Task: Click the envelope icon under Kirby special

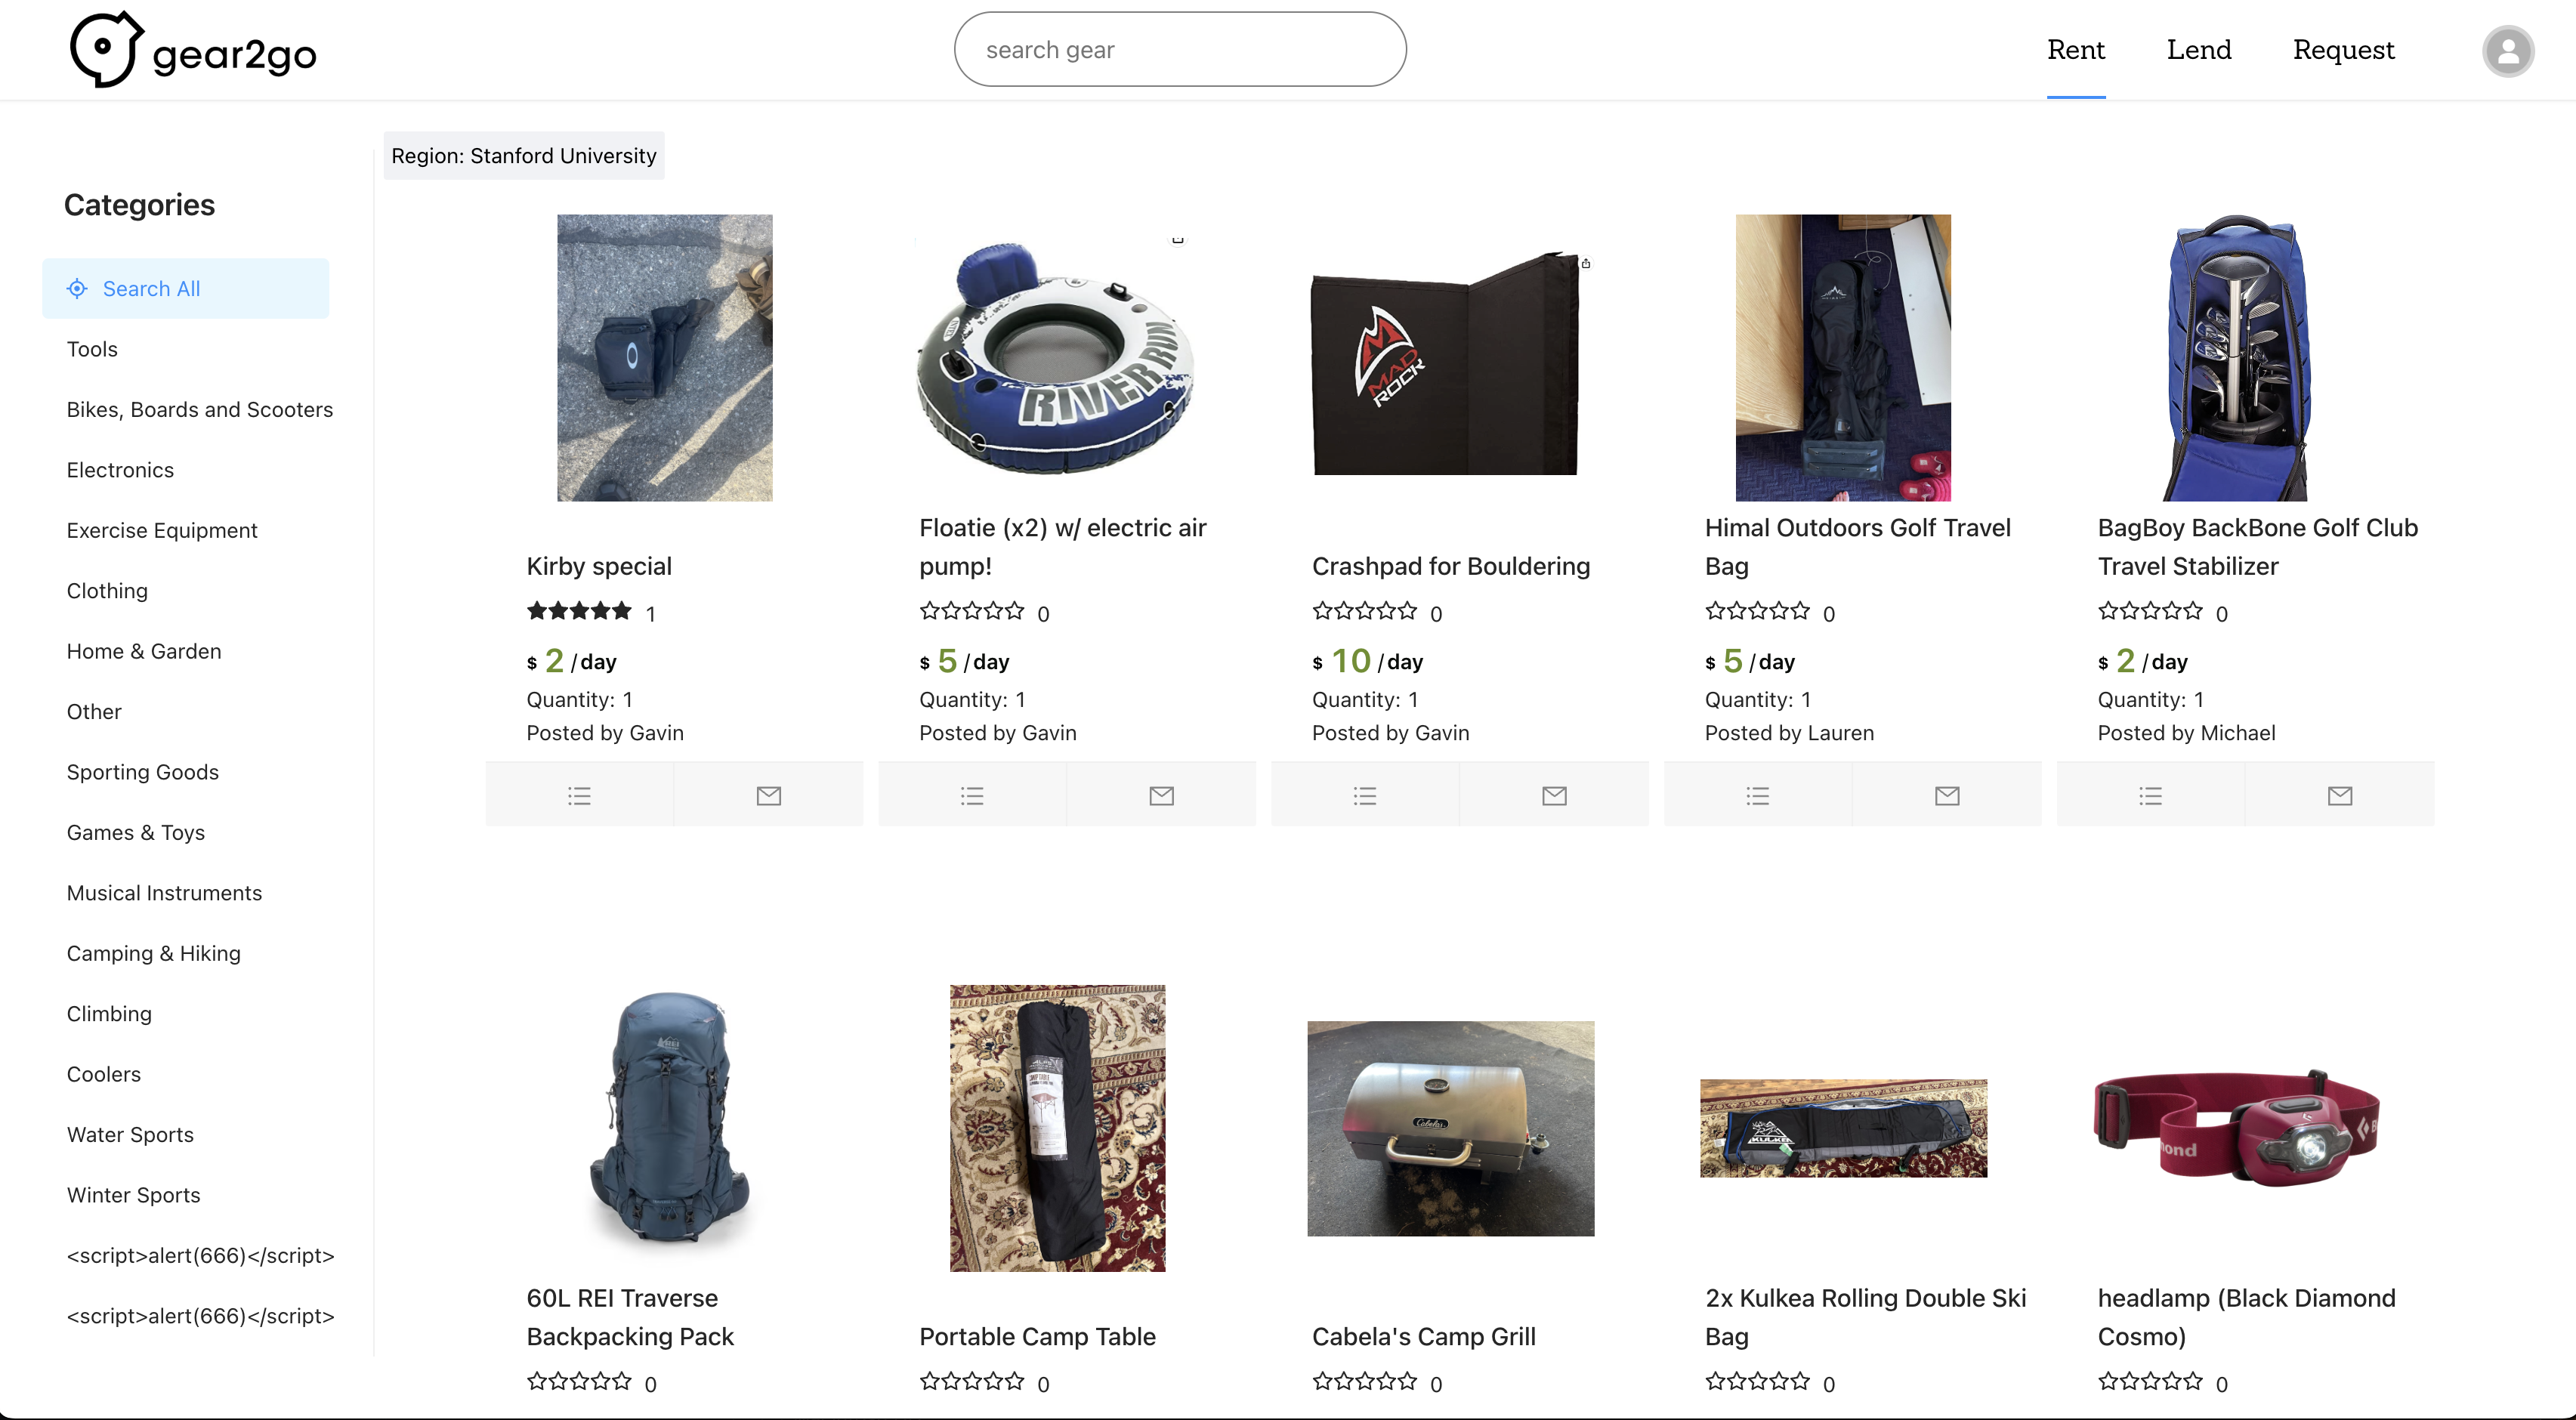Action: tap(768, 795)
